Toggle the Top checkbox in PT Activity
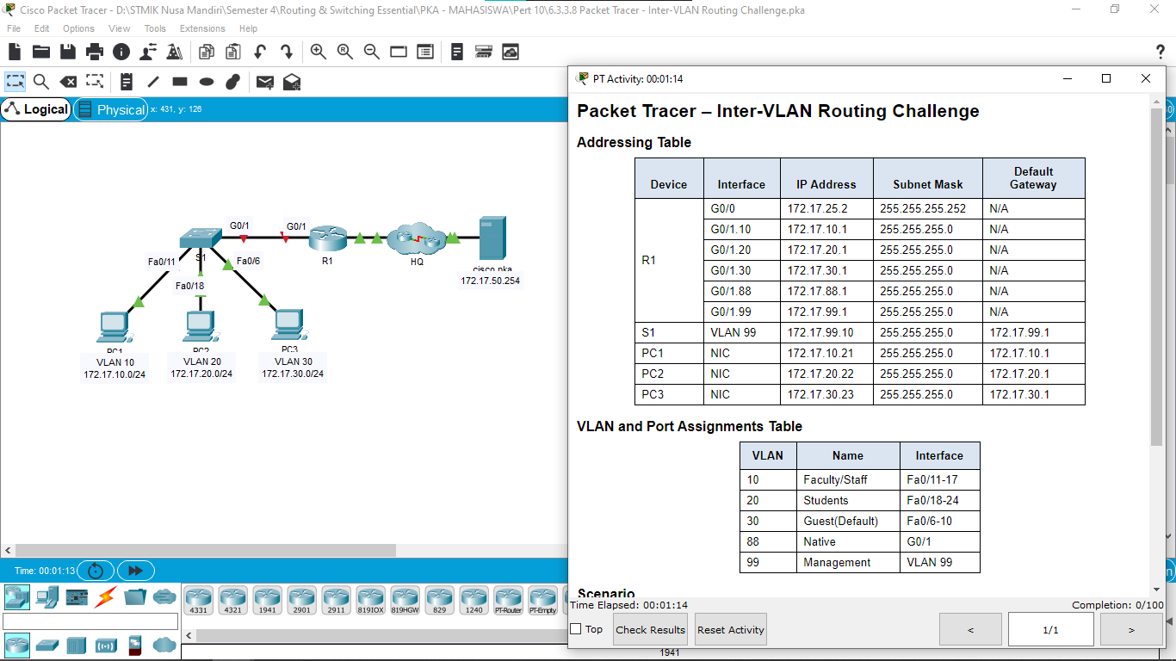Viewport: 1176px width, 661px height. point(576,629)
